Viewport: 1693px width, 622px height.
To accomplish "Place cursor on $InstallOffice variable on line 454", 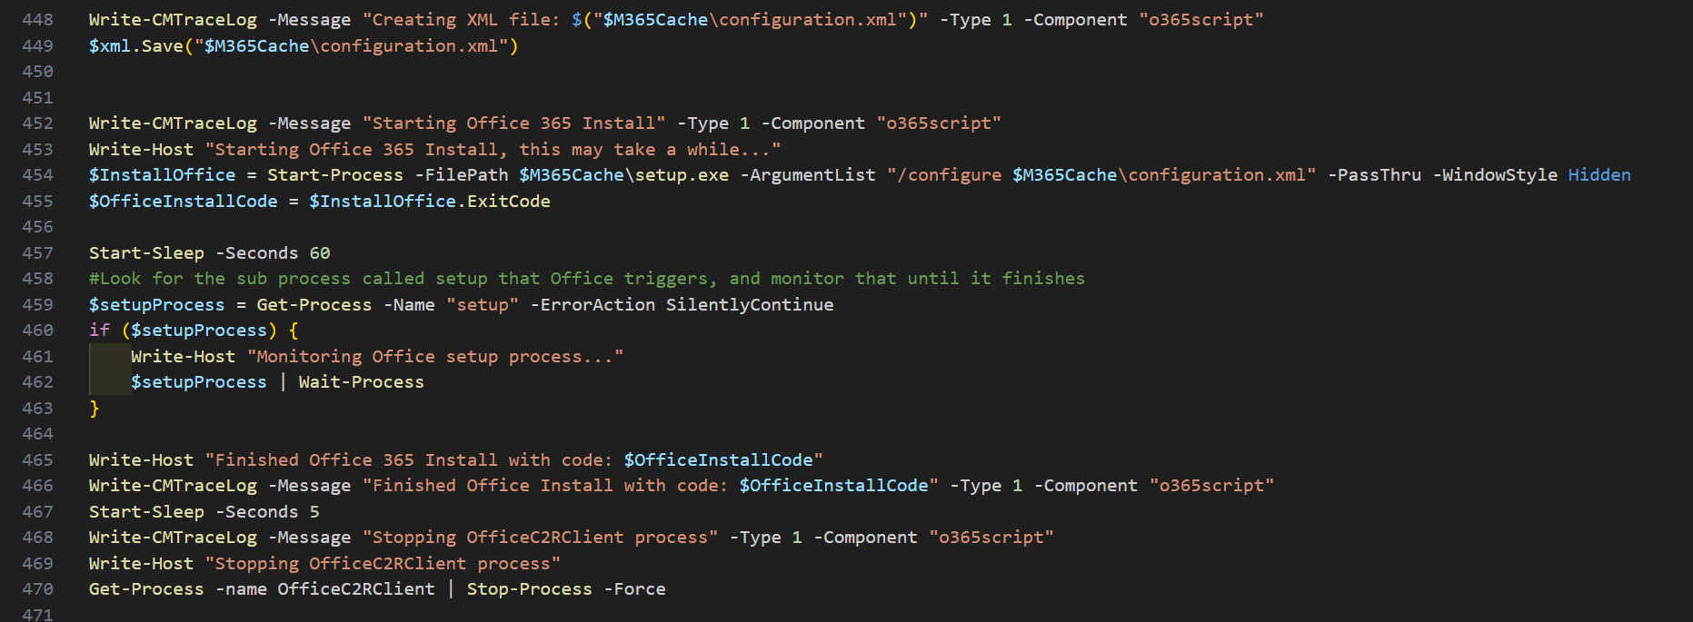I will [x=162, y=175].
